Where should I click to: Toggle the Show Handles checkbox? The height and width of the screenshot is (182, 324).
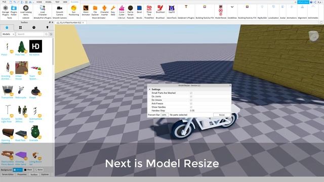pyautogui.click(x=191, y=107)
